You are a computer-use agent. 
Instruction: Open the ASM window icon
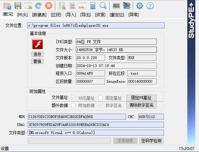coord(83,6)
